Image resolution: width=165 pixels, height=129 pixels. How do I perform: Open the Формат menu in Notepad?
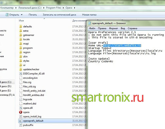(113, 28)
